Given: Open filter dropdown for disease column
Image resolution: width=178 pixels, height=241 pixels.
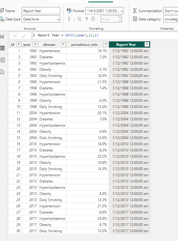Looking at the screenshot, I should [63, 44].
